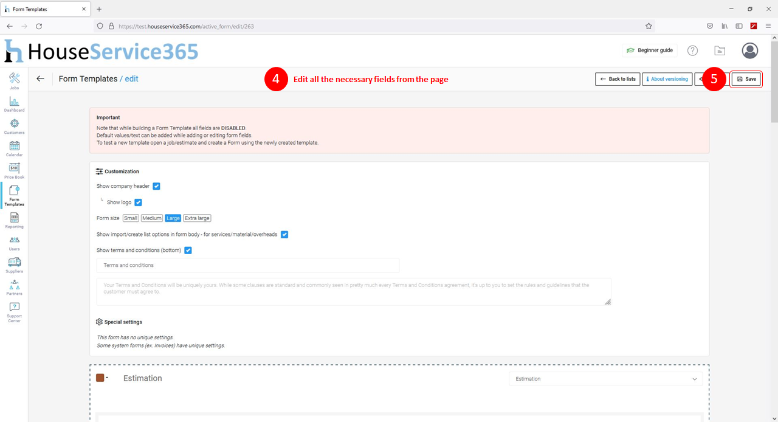Viewport: 778px width, 422px height.
Task: Disable Show terms and conditions checkbox
Action: (x=188, y=250)
